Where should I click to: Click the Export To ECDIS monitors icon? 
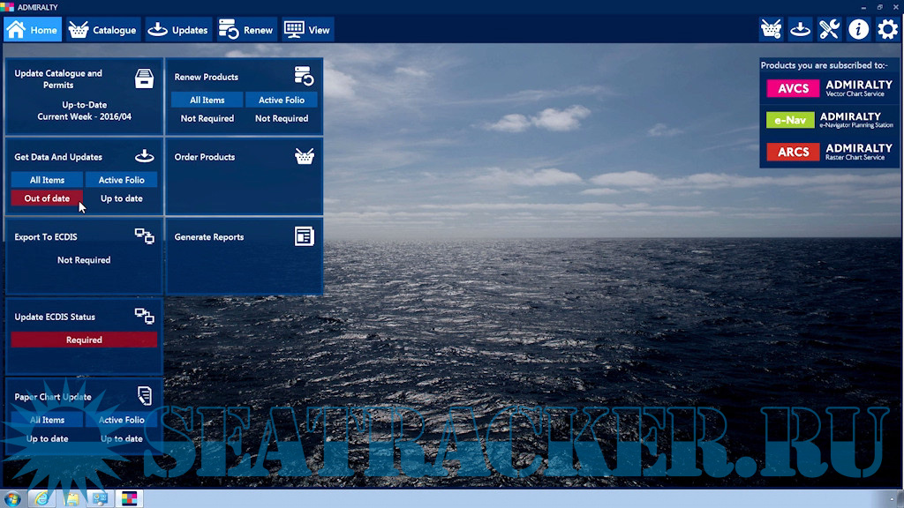point(144,235)
